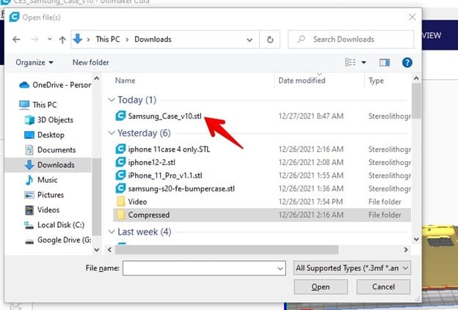This screenshot has width=458, height=310.
Task: Select the file Samsung_Case_v10.stl
Action: click(x=164, y=116)
